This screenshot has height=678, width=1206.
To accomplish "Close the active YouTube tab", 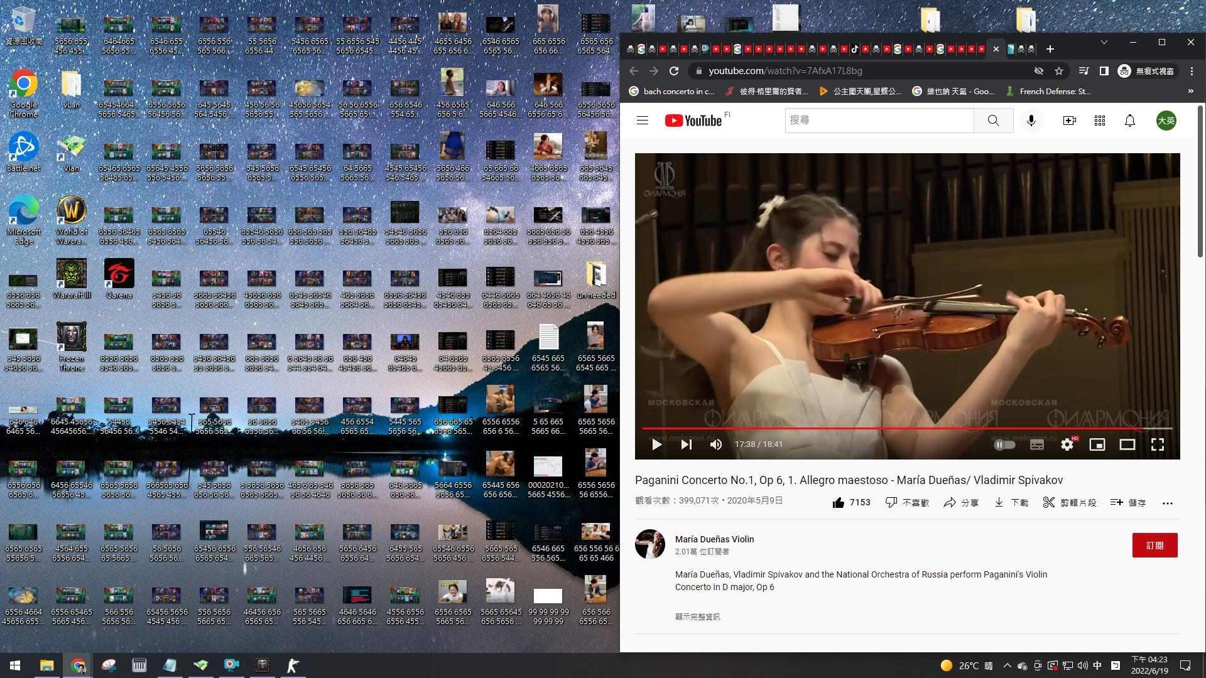I will pos(996,49).
